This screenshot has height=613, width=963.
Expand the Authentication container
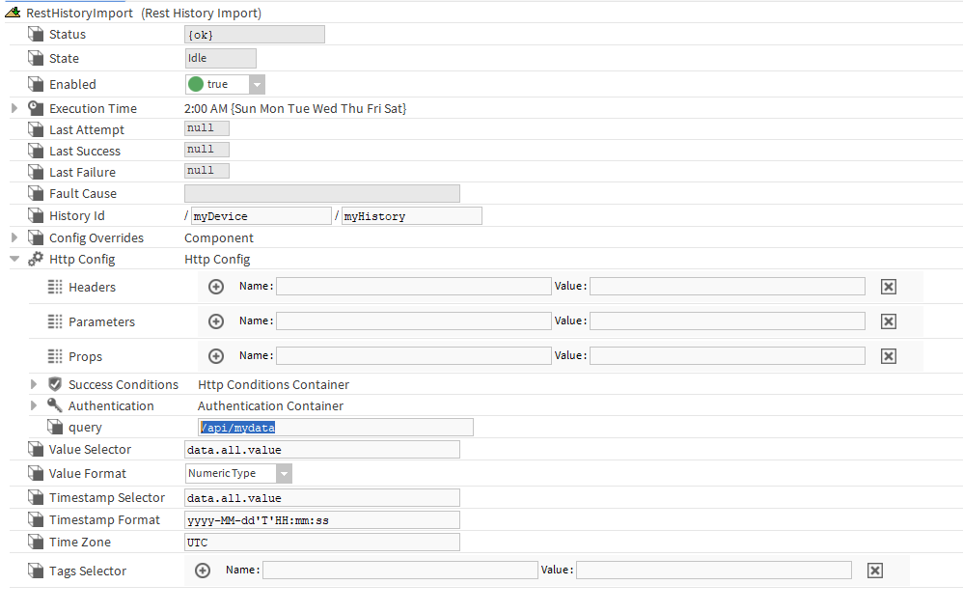click(x=34, y=405)
